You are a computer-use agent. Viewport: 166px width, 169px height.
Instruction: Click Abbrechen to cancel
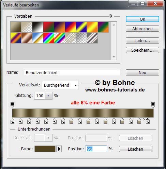[142, 29]
